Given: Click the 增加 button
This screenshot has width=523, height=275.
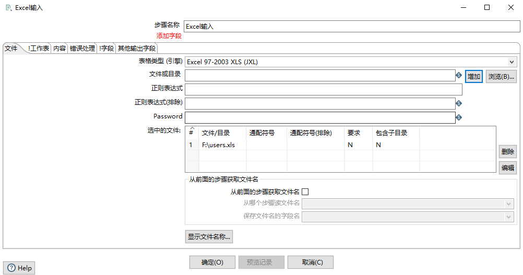Looking at the screenshot, I should [473, 77].
